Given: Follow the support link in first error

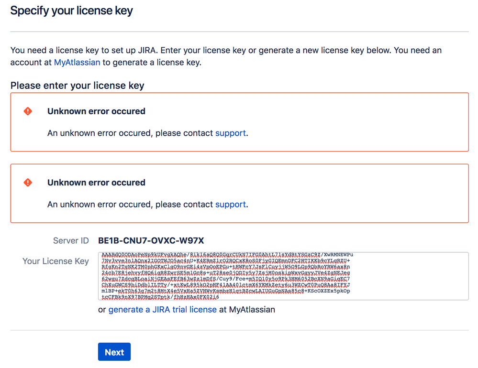Looking at the screenshot, I should point(231,133).
